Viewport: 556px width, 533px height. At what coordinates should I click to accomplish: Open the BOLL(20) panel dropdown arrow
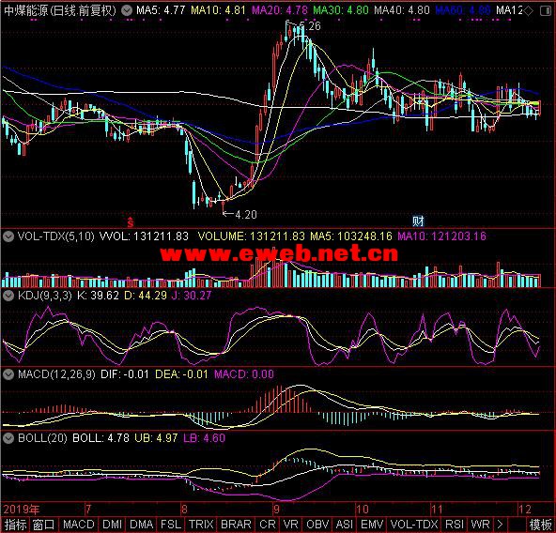(8, 438)
